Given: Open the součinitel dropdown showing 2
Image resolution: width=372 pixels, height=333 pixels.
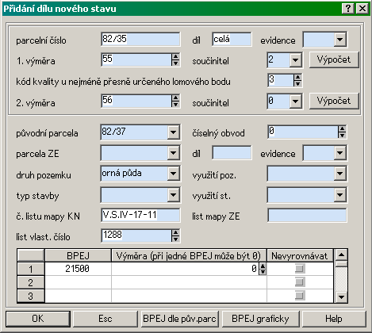Looking at the screenshot, I should pos(295,60).
